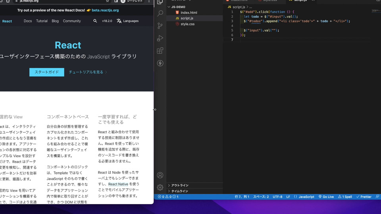Click line 7 in code editor
Screen dimensions: 381x214
click(x=305, y=40)
